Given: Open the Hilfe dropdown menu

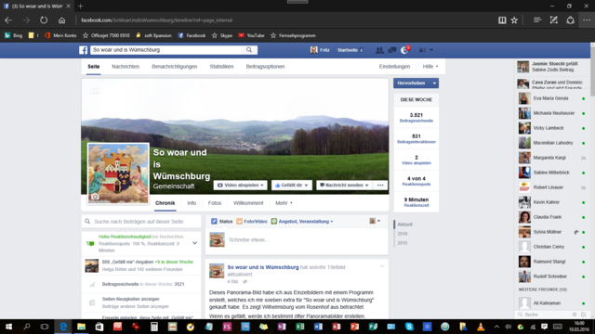Looking at the screenshot, I should click(430, 66).
